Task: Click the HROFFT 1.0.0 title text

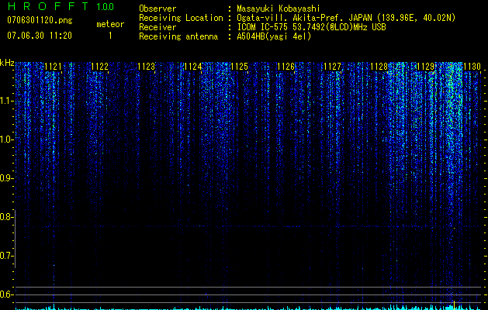Action: click(61, 6)
